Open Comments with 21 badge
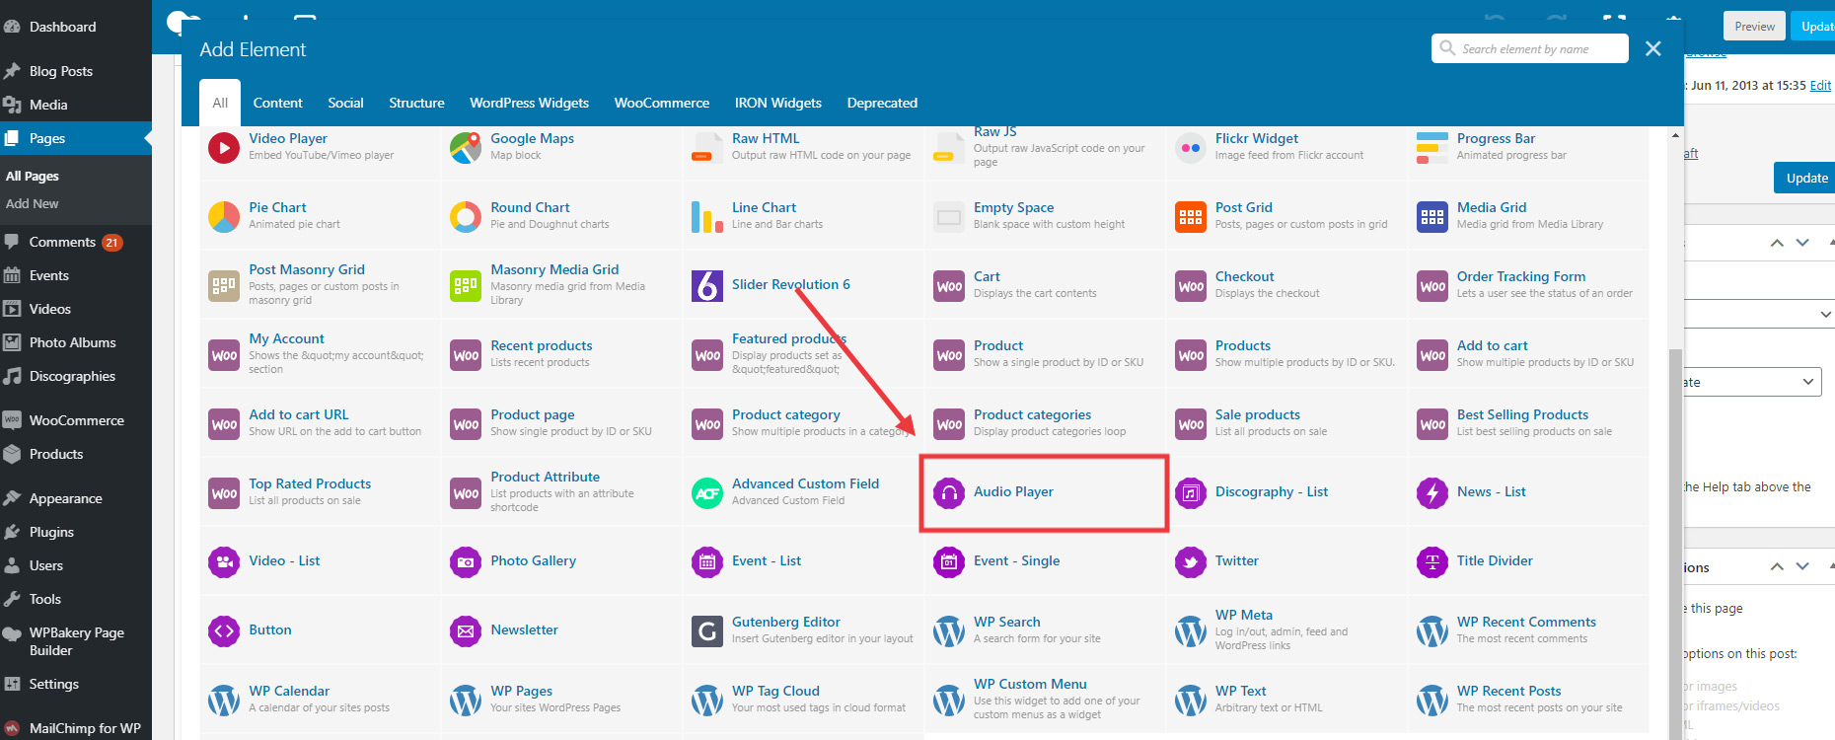 click(x=75, y=242)
